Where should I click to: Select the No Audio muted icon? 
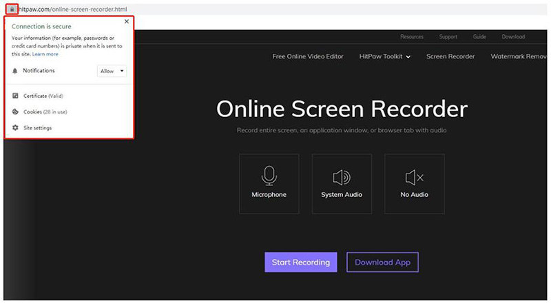415,178
